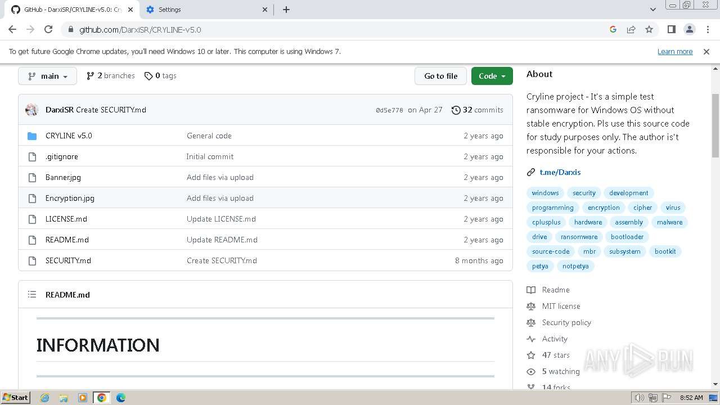This screenshot has height=405, width=720.
Task: Click the Go to file button
Action: coord(440,76)
